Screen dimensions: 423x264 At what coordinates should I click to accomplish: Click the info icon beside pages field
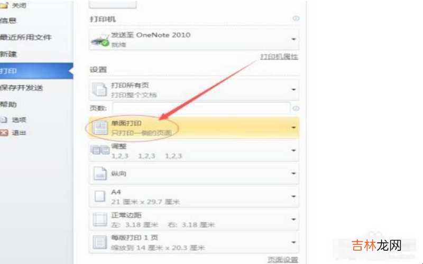pos(296,108)
